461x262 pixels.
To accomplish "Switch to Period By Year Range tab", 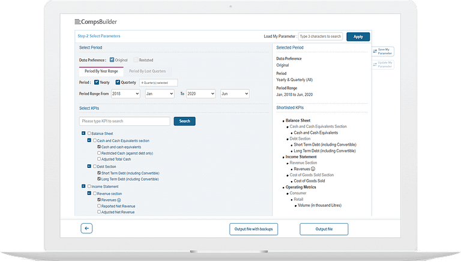I will coord(101,71).
